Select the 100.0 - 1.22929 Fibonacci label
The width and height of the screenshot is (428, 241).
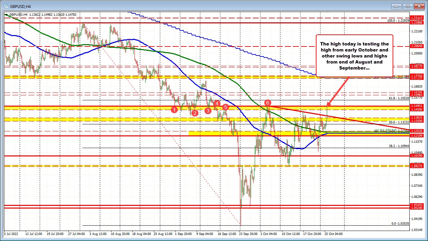pyautogui.click(x=398, y=21)
